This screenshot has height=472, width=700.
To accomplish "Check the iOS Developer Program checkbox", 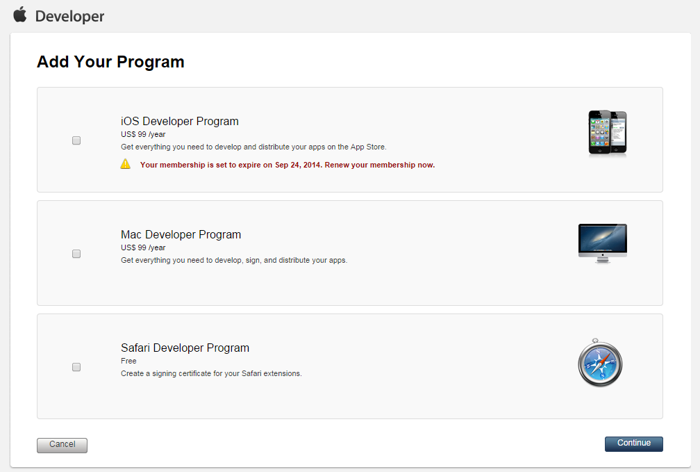I will coord(76,140).
